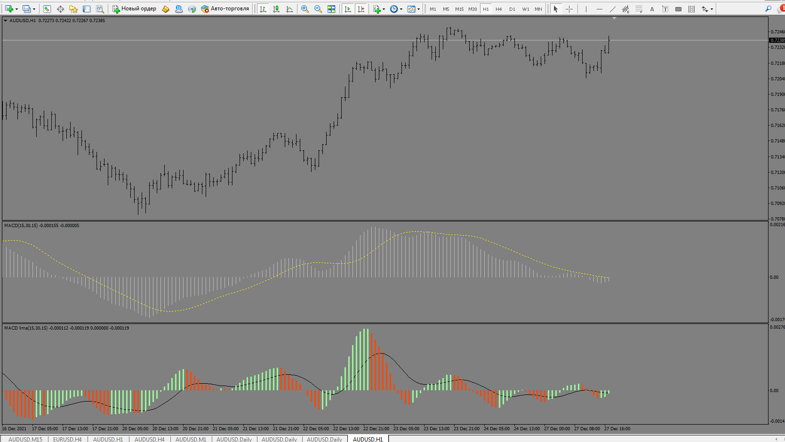785x442 pixels.
Task: Show the Market Watch panel
Action: tap(47, 9)
